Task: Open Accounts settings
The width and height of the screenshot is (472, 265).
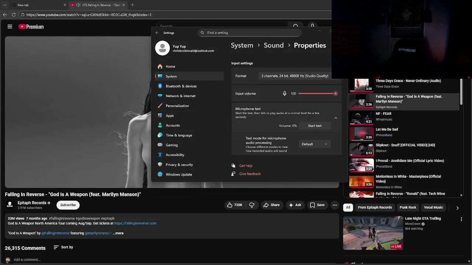Action: click(x=190, y=126)
